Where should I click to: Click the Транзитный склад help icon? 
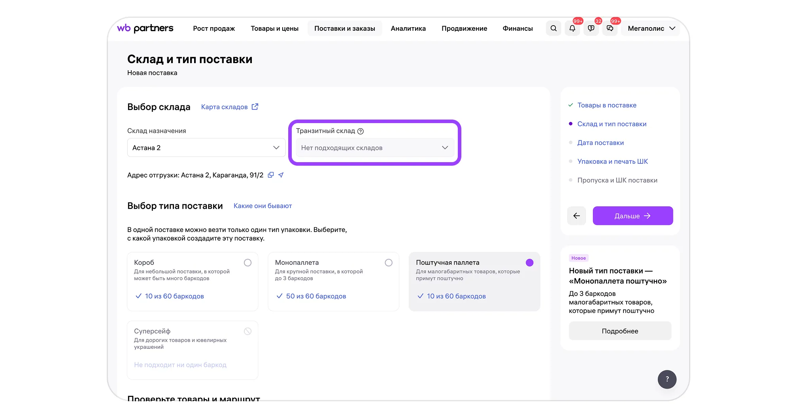click(x=361, y=131)
